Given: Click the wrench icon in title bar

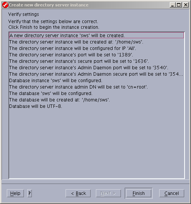Looking at the screenshot, I should pyautogui.click(x=5, y=5).
